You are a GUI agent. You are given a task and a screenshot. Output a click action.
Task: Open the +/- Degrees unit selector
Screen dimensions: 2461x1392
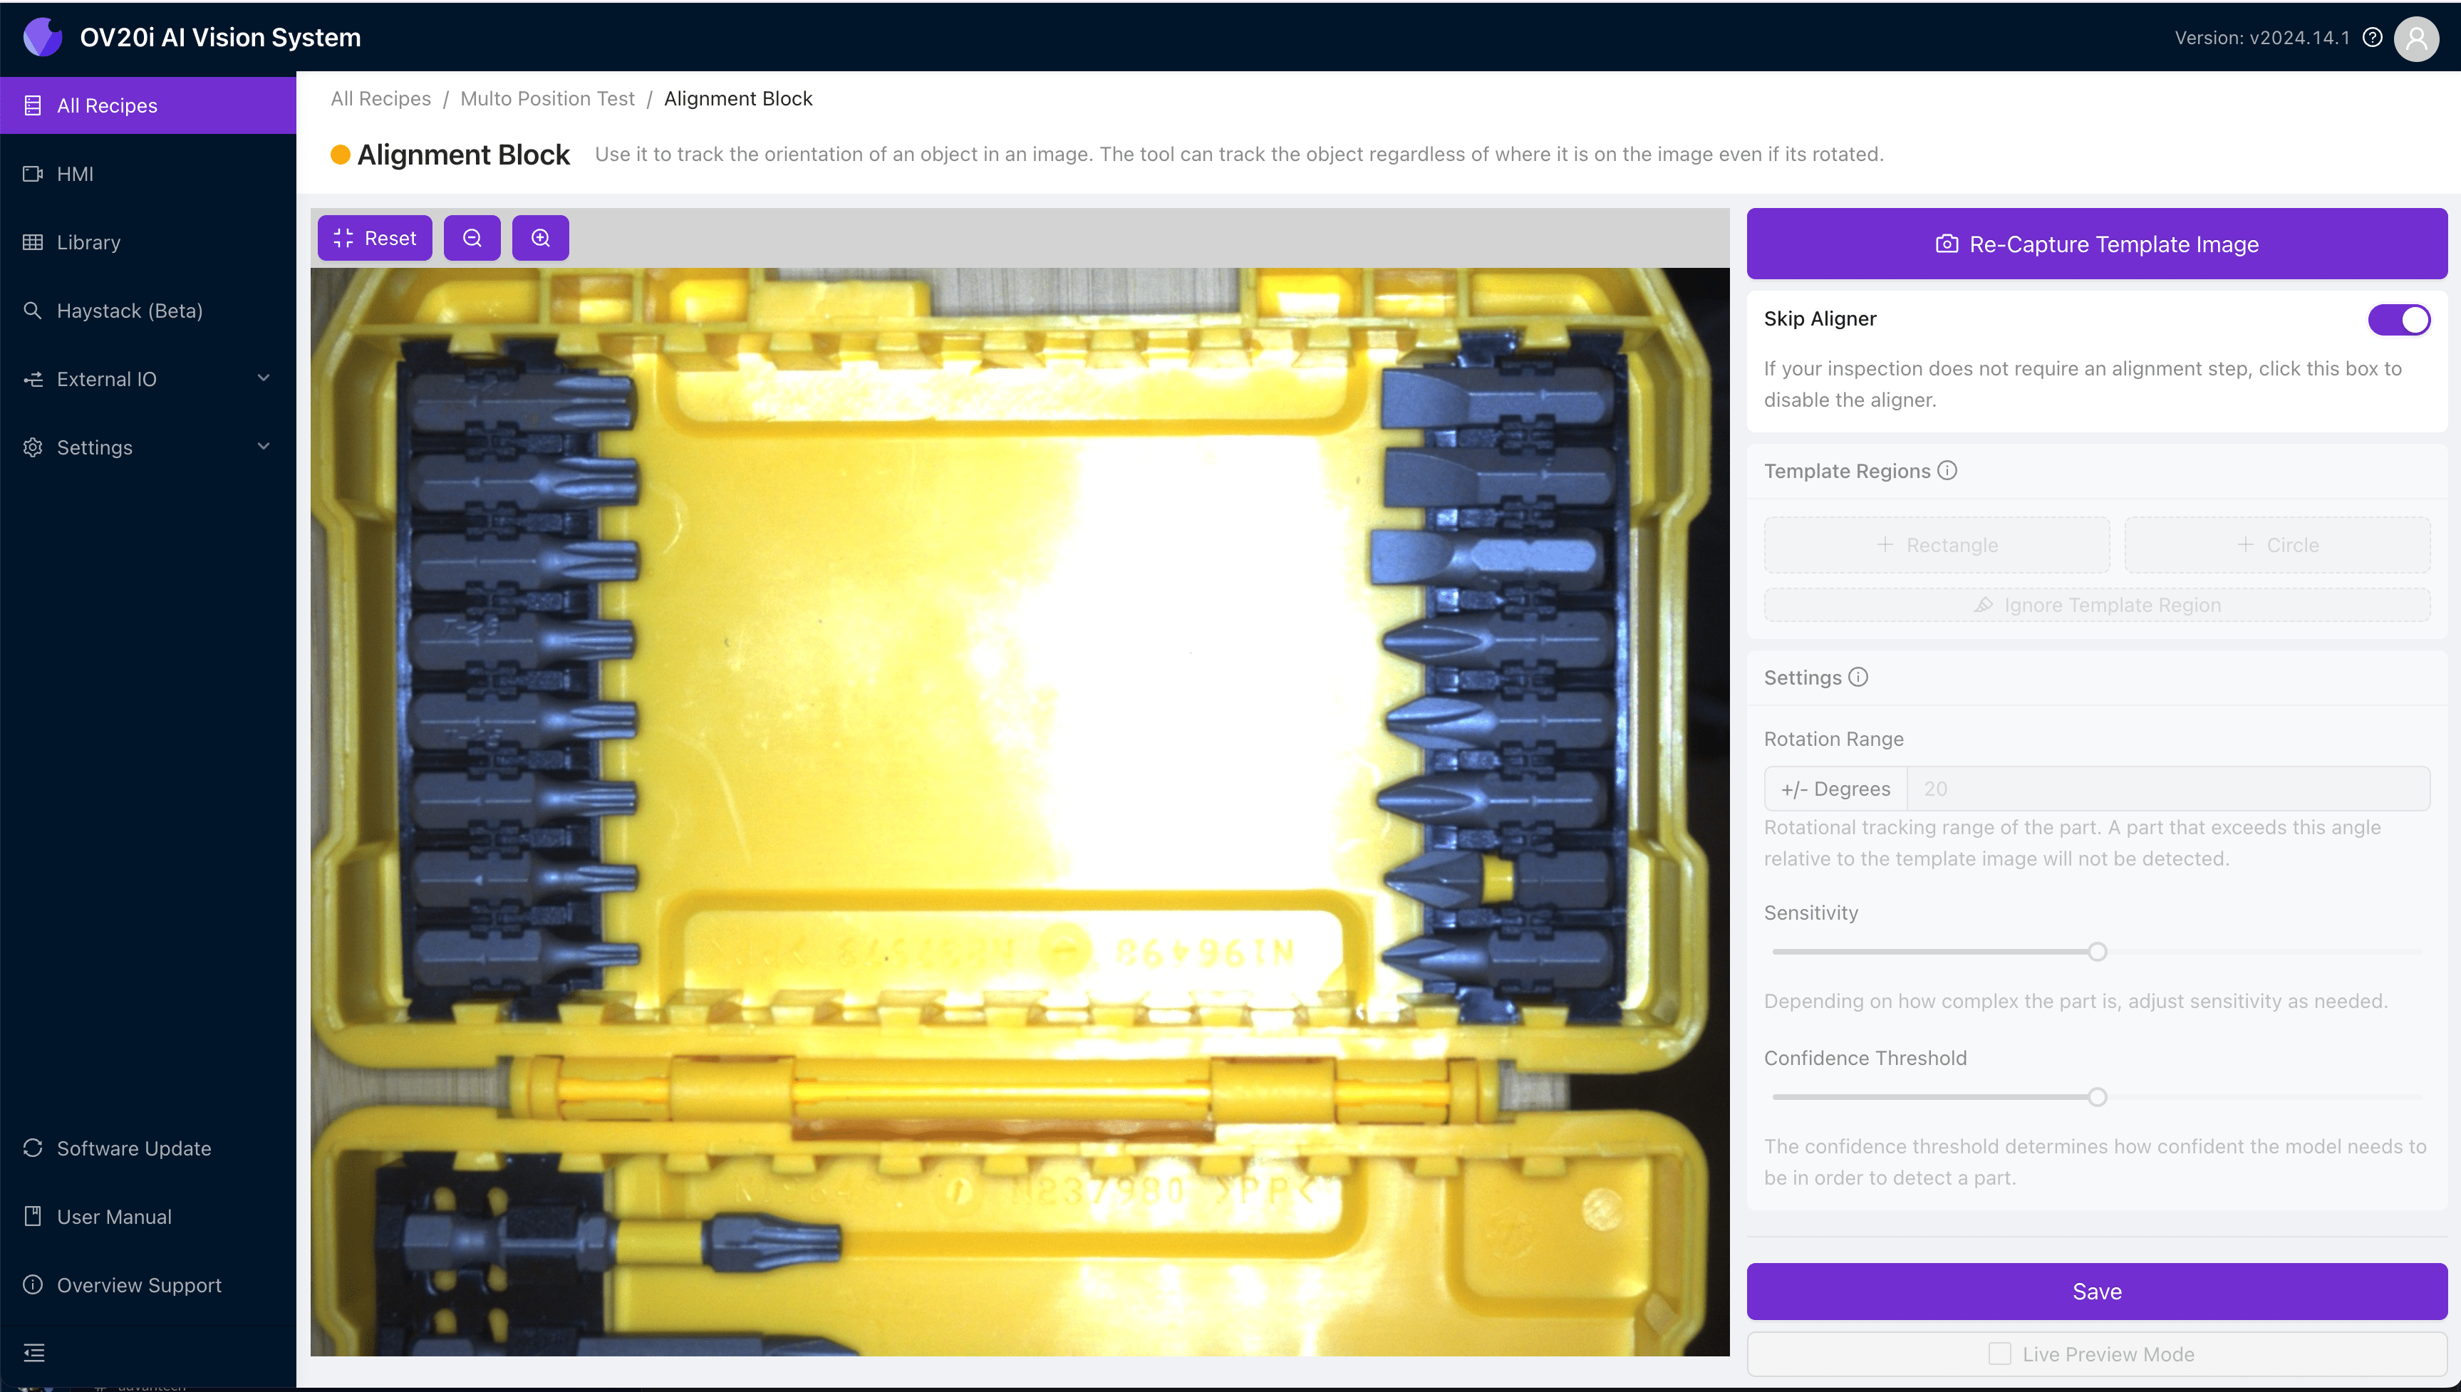(x=1834, y=788)
